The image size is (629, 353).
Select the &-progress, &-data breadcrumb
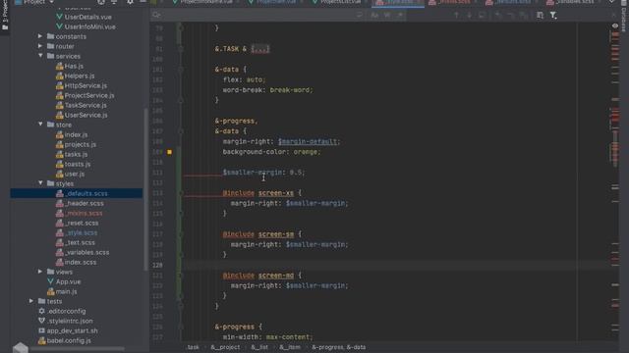click(338, 347)
